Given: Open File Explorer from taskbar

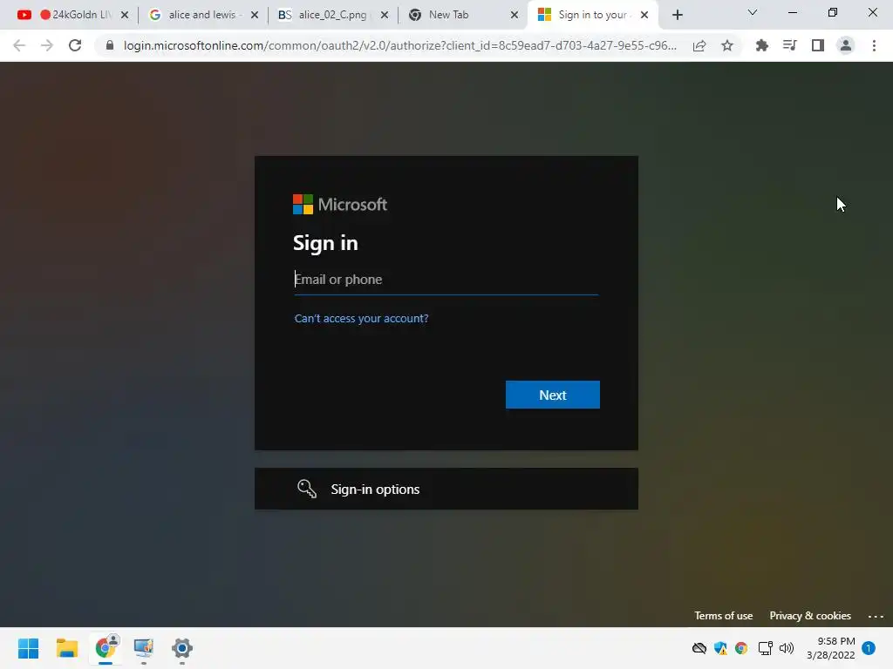Looking at the screenshot, I should point(66,648).
